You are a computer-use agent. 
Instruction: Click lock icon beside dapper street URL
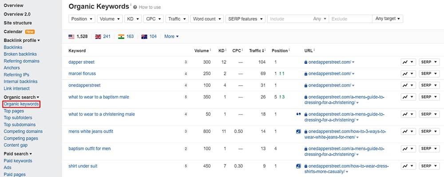click(x=306, y=62)
